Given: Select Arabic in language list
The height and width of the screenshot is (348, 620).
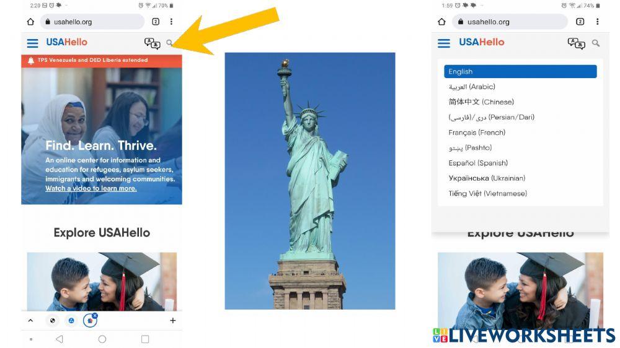Looking at the screenshot, I should pyautogui.click(x=472, y=87).
